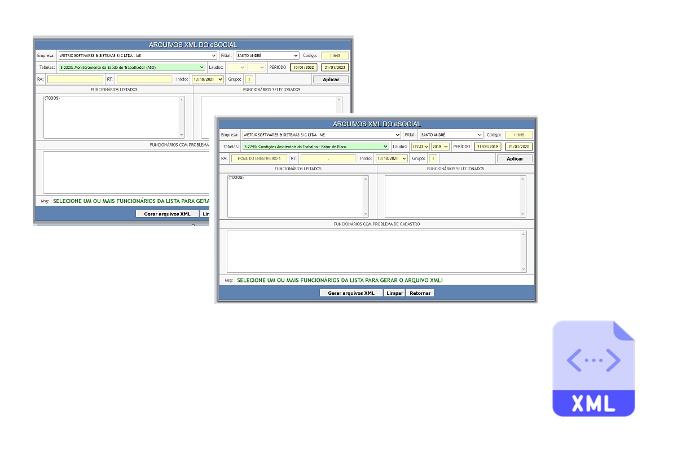Click the Retornar button
The width and height of the screenshot is (677, 451).
420,293
